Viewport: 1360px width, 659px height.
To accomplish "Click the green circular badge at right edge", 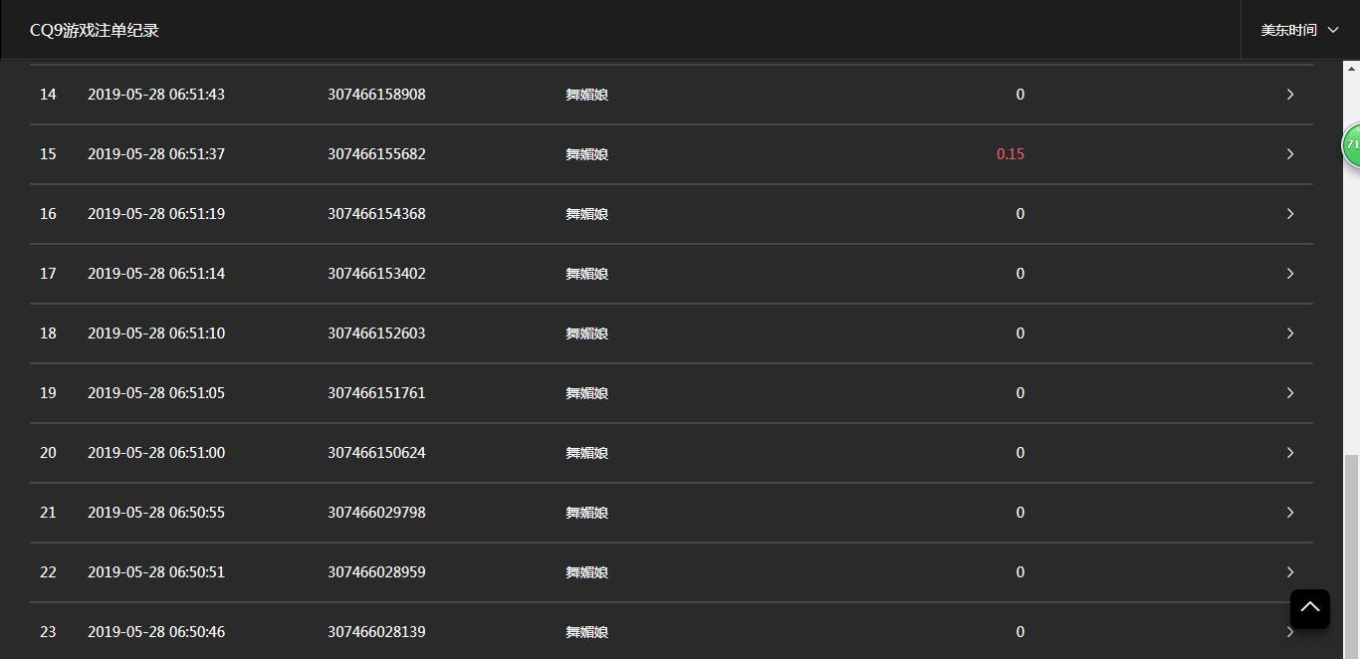I will pyautogui.click(x=1351, y=145).
